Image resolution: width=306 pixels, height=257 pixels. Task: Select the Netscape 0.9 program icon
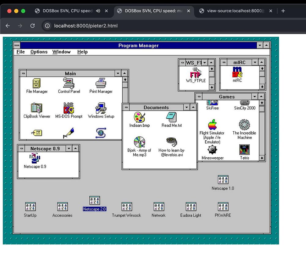point(35,158)
